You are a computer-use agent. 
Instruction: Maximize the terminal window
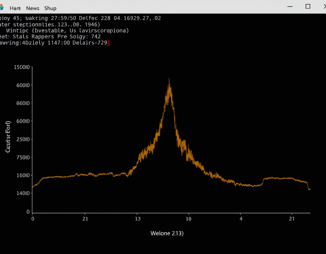308,6
